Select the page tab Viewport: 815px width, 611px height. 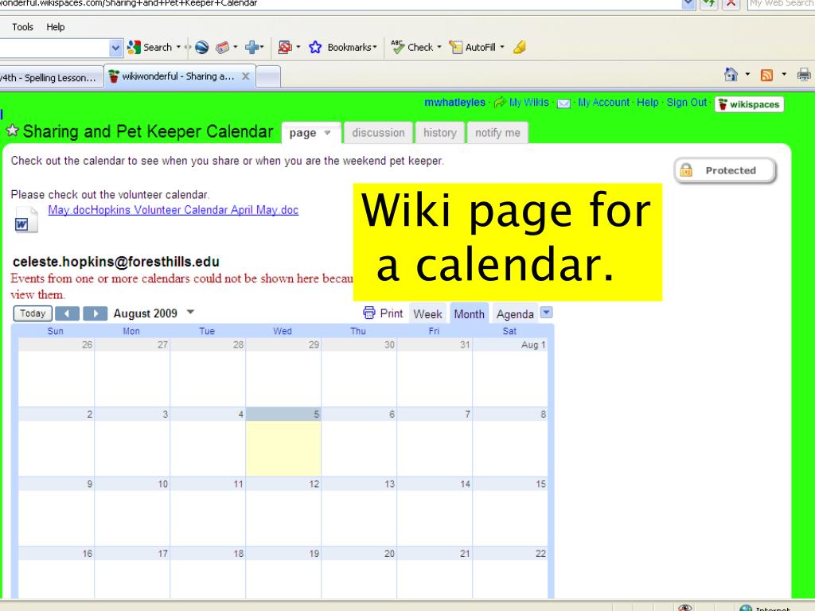tap(302, 133)
